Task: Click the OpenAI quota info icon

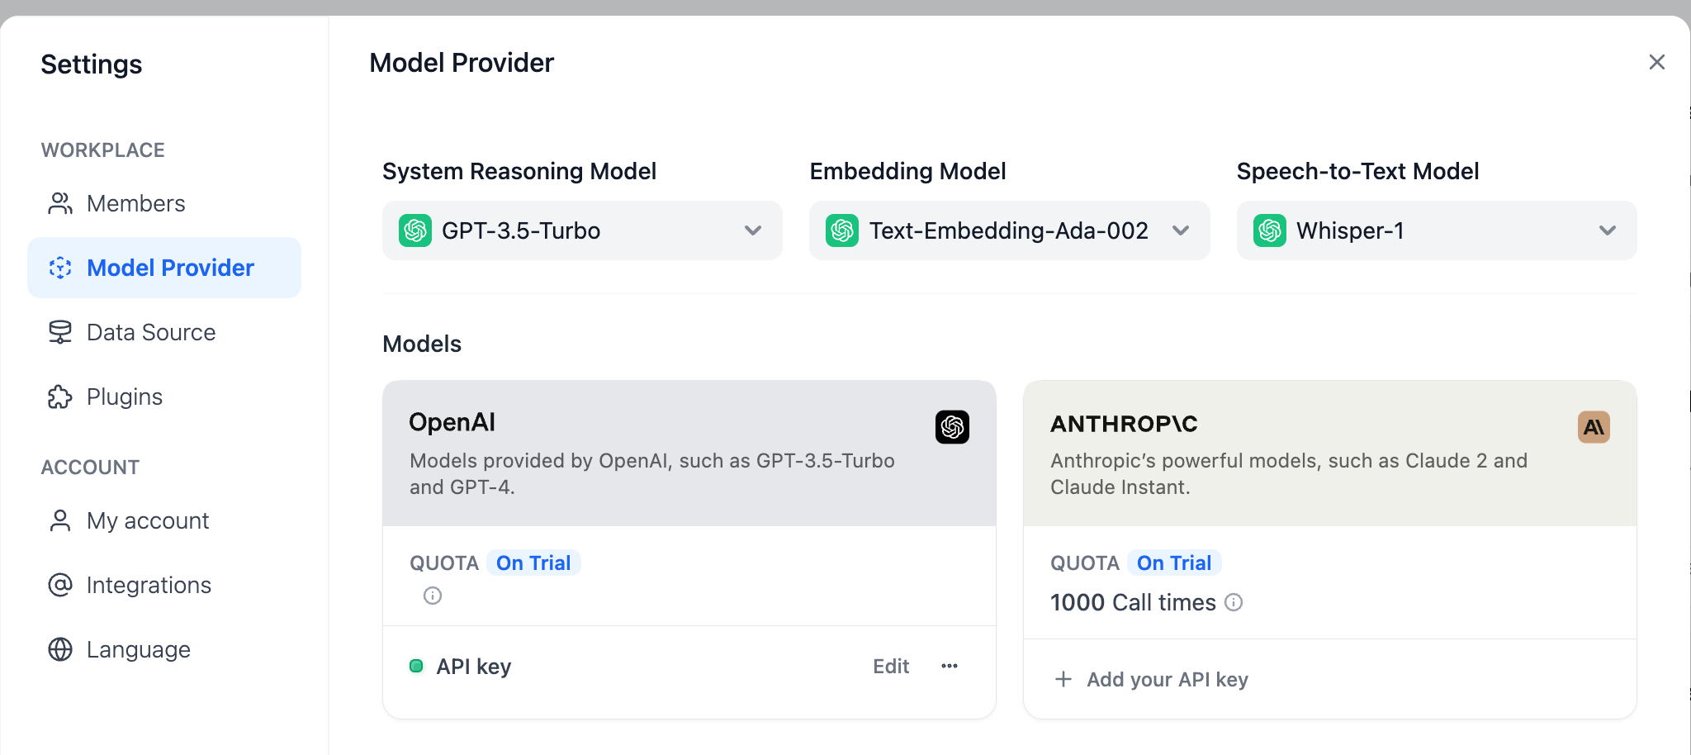Action: click(x=433, y=596)
